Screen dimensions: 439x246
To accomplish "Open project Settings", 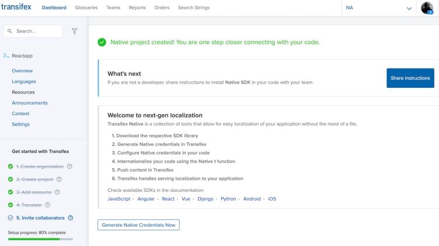I will coord(21,124).
